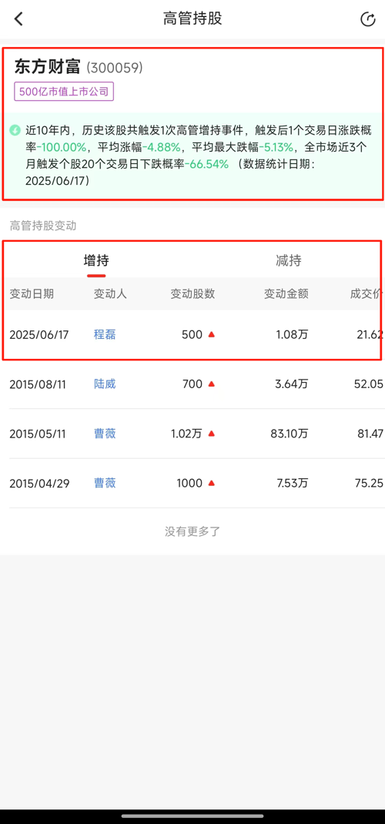
Task: Tap the -66.54% decline probability figure
Action: [206, 164]
